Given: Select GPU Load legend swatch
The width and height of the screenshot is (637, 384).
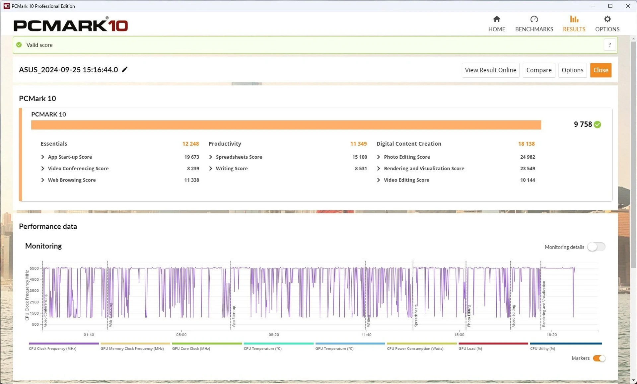Looking at the screenshot, I should point(493,344).
